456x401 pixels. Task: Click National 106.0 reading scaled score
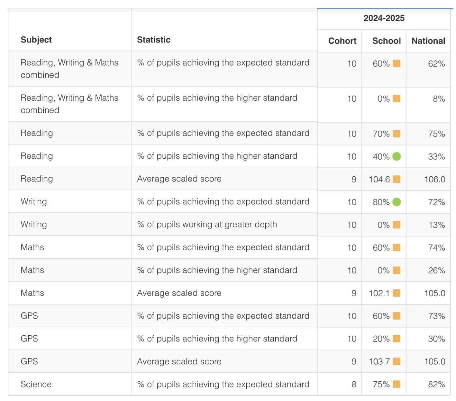435,179
